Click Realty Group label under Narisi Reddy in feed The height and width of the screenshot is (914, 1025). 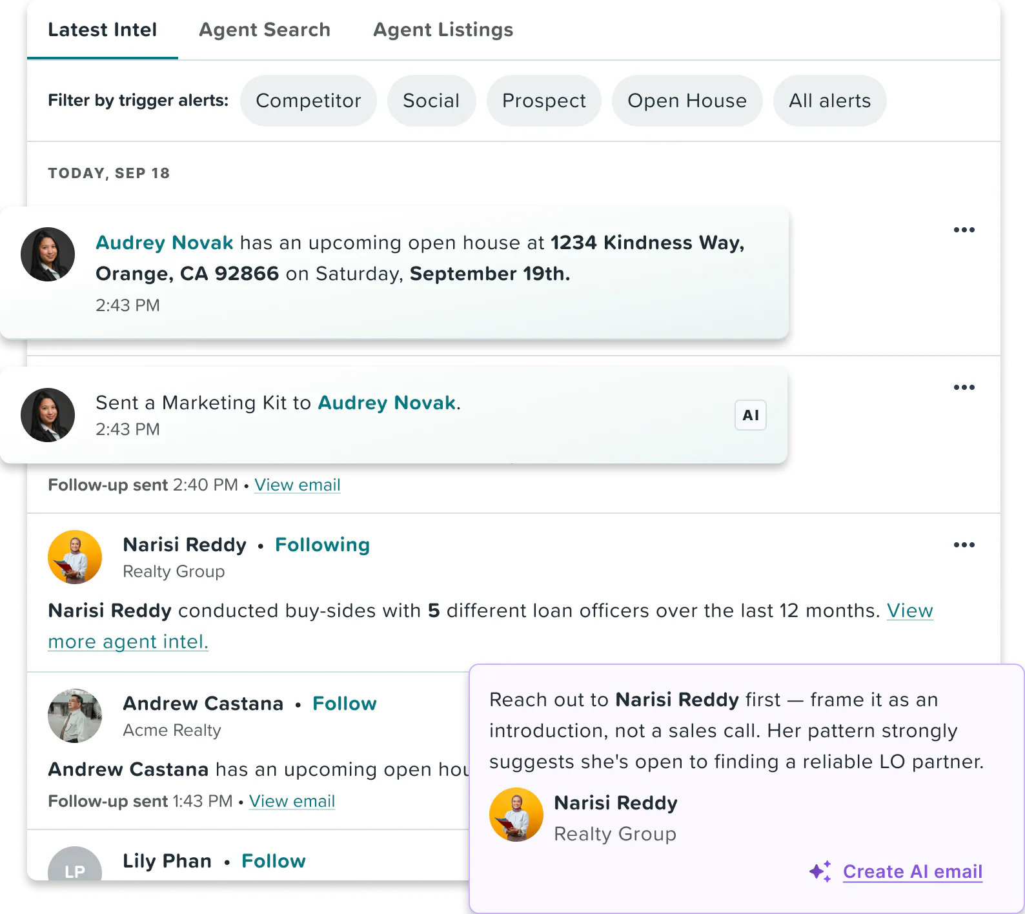tap(174, 571)
